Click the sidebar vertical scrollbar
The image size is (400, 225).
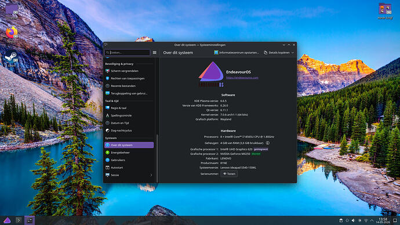157,158
